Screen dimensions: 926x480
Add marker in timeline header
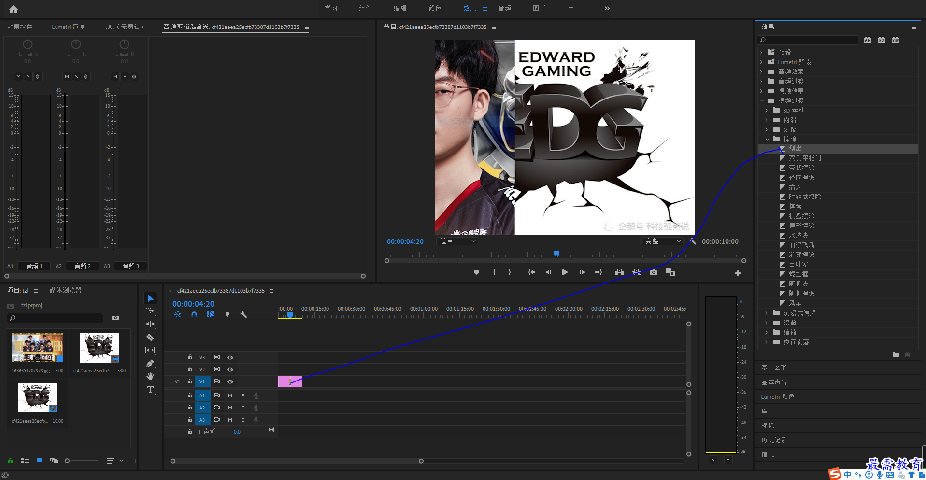point(227,314)
